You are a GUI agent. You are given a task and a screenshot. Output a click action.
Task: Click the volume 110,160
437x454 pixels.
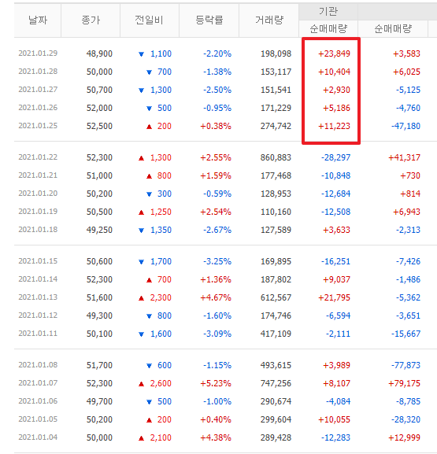click(x=276, y=212)
